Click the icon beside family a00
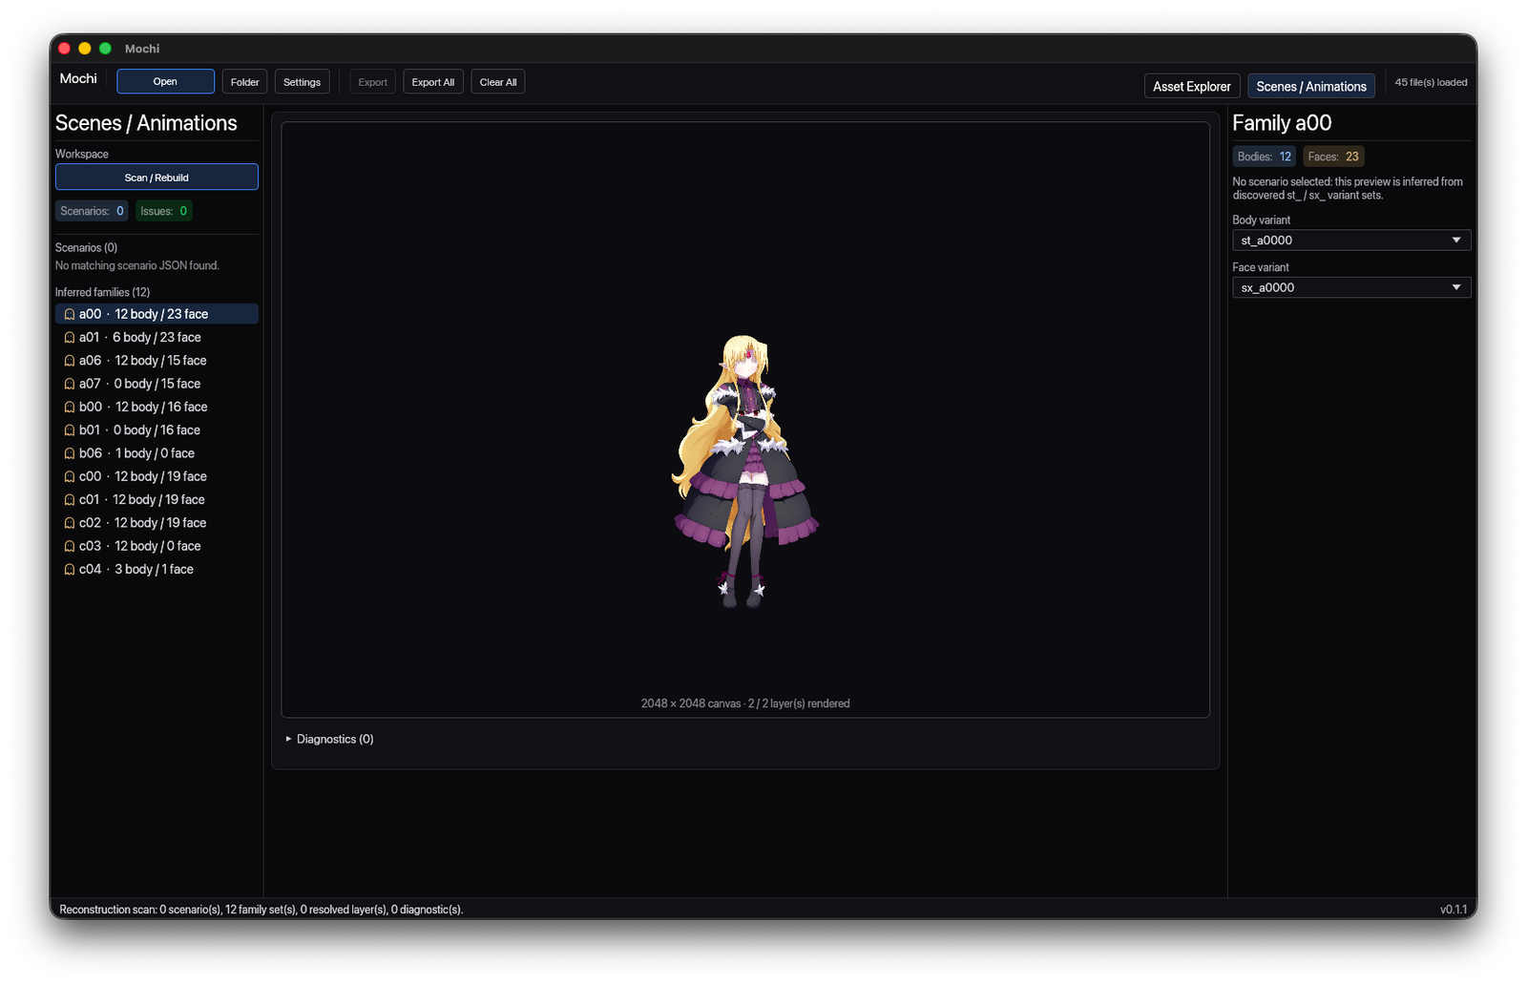This screenshot has height=985, width=1527. pyautogui.click(x=70, y=314)
